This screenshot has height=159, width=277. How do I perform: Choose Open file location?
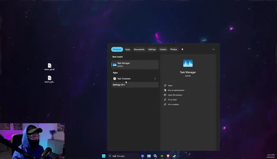pyautogui.click(x=175, y=95)
